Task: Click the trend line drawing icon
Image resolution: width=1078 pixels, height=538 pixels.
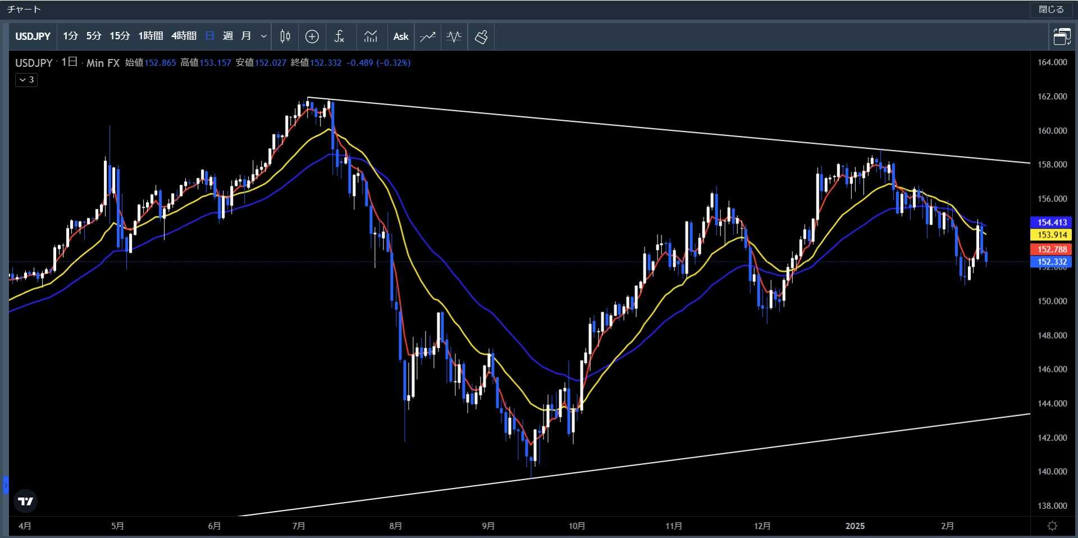Action: (427, 37)
